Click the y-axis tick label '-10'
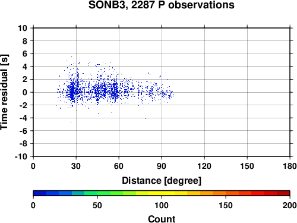This screenshot has width=297, height=223. (x=21, y=156)
